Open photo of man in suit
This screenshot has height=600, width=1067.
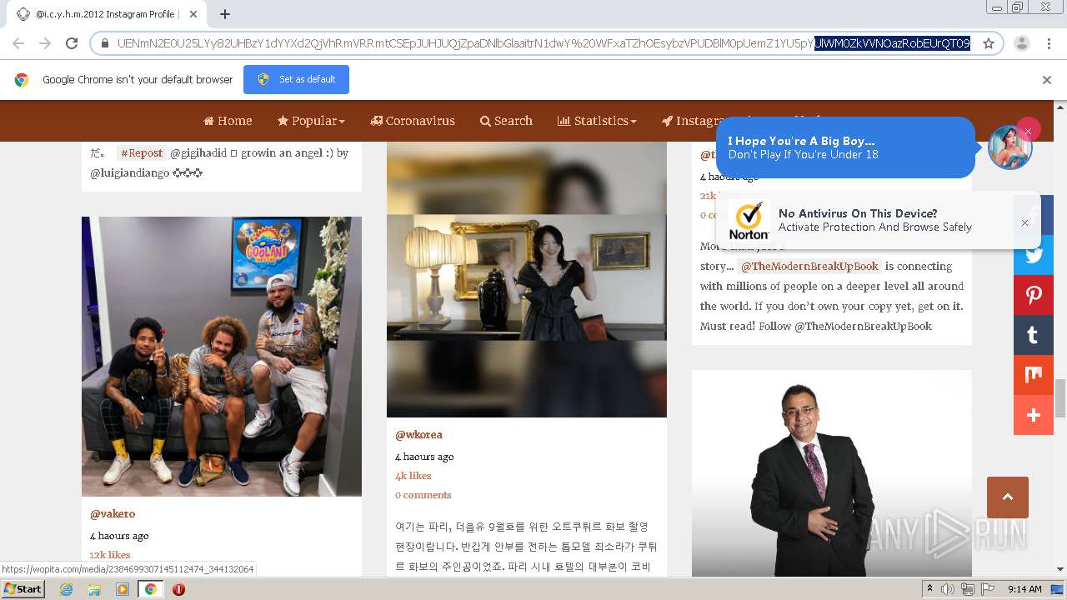coord(832,473)
